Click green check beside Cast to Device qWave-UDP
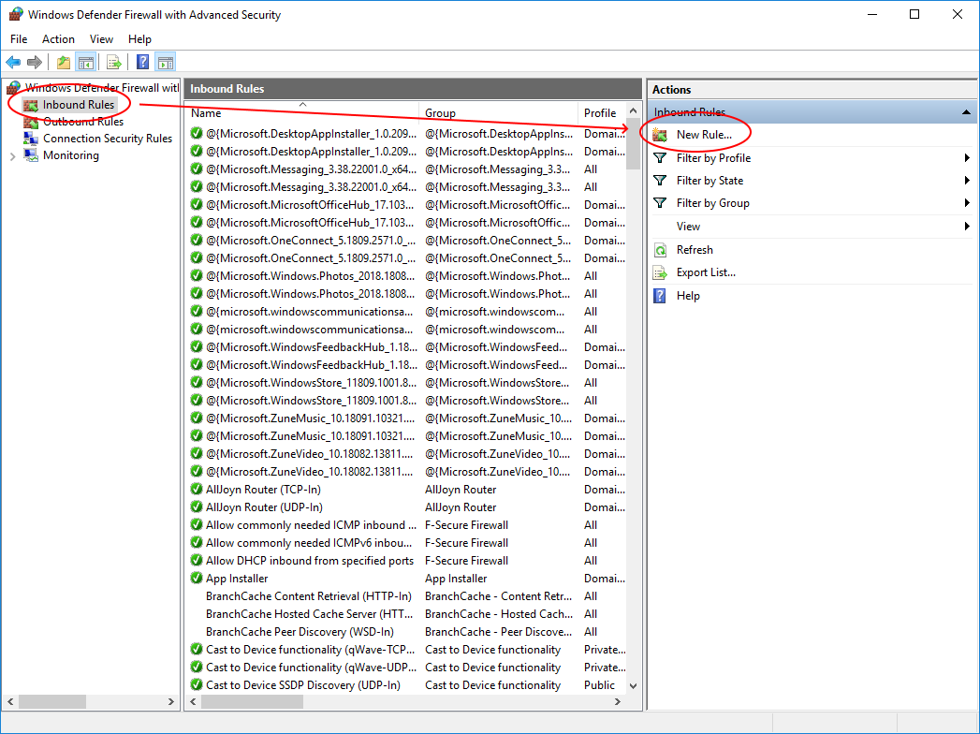 (197, 668)
